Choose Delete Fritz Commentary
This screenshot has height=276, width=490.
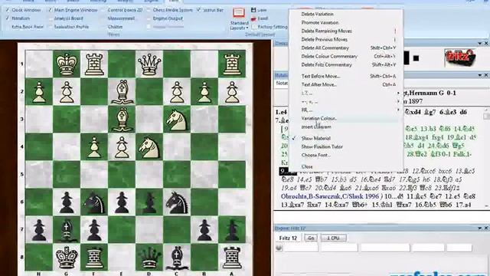coord(327,64)
